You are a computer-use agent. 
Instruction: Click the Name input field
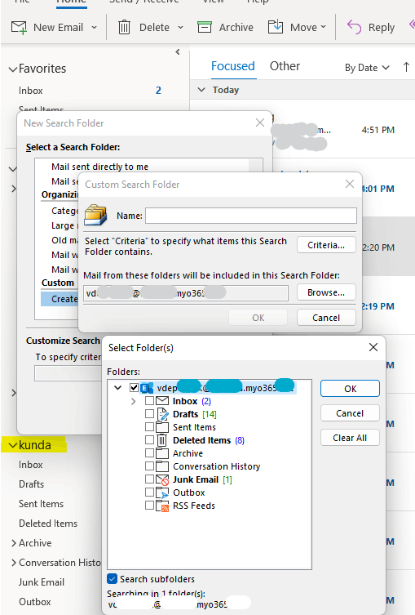(x=251, y=216)
